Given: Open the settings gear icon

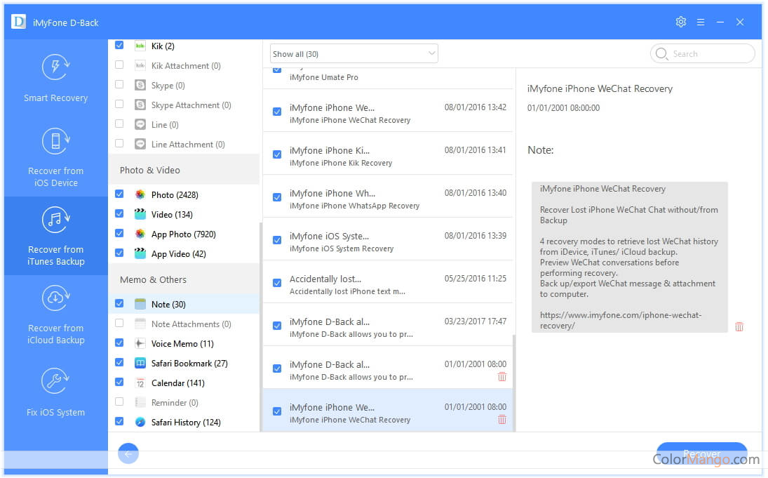Looking at the screenshot, I should (680, 22).
